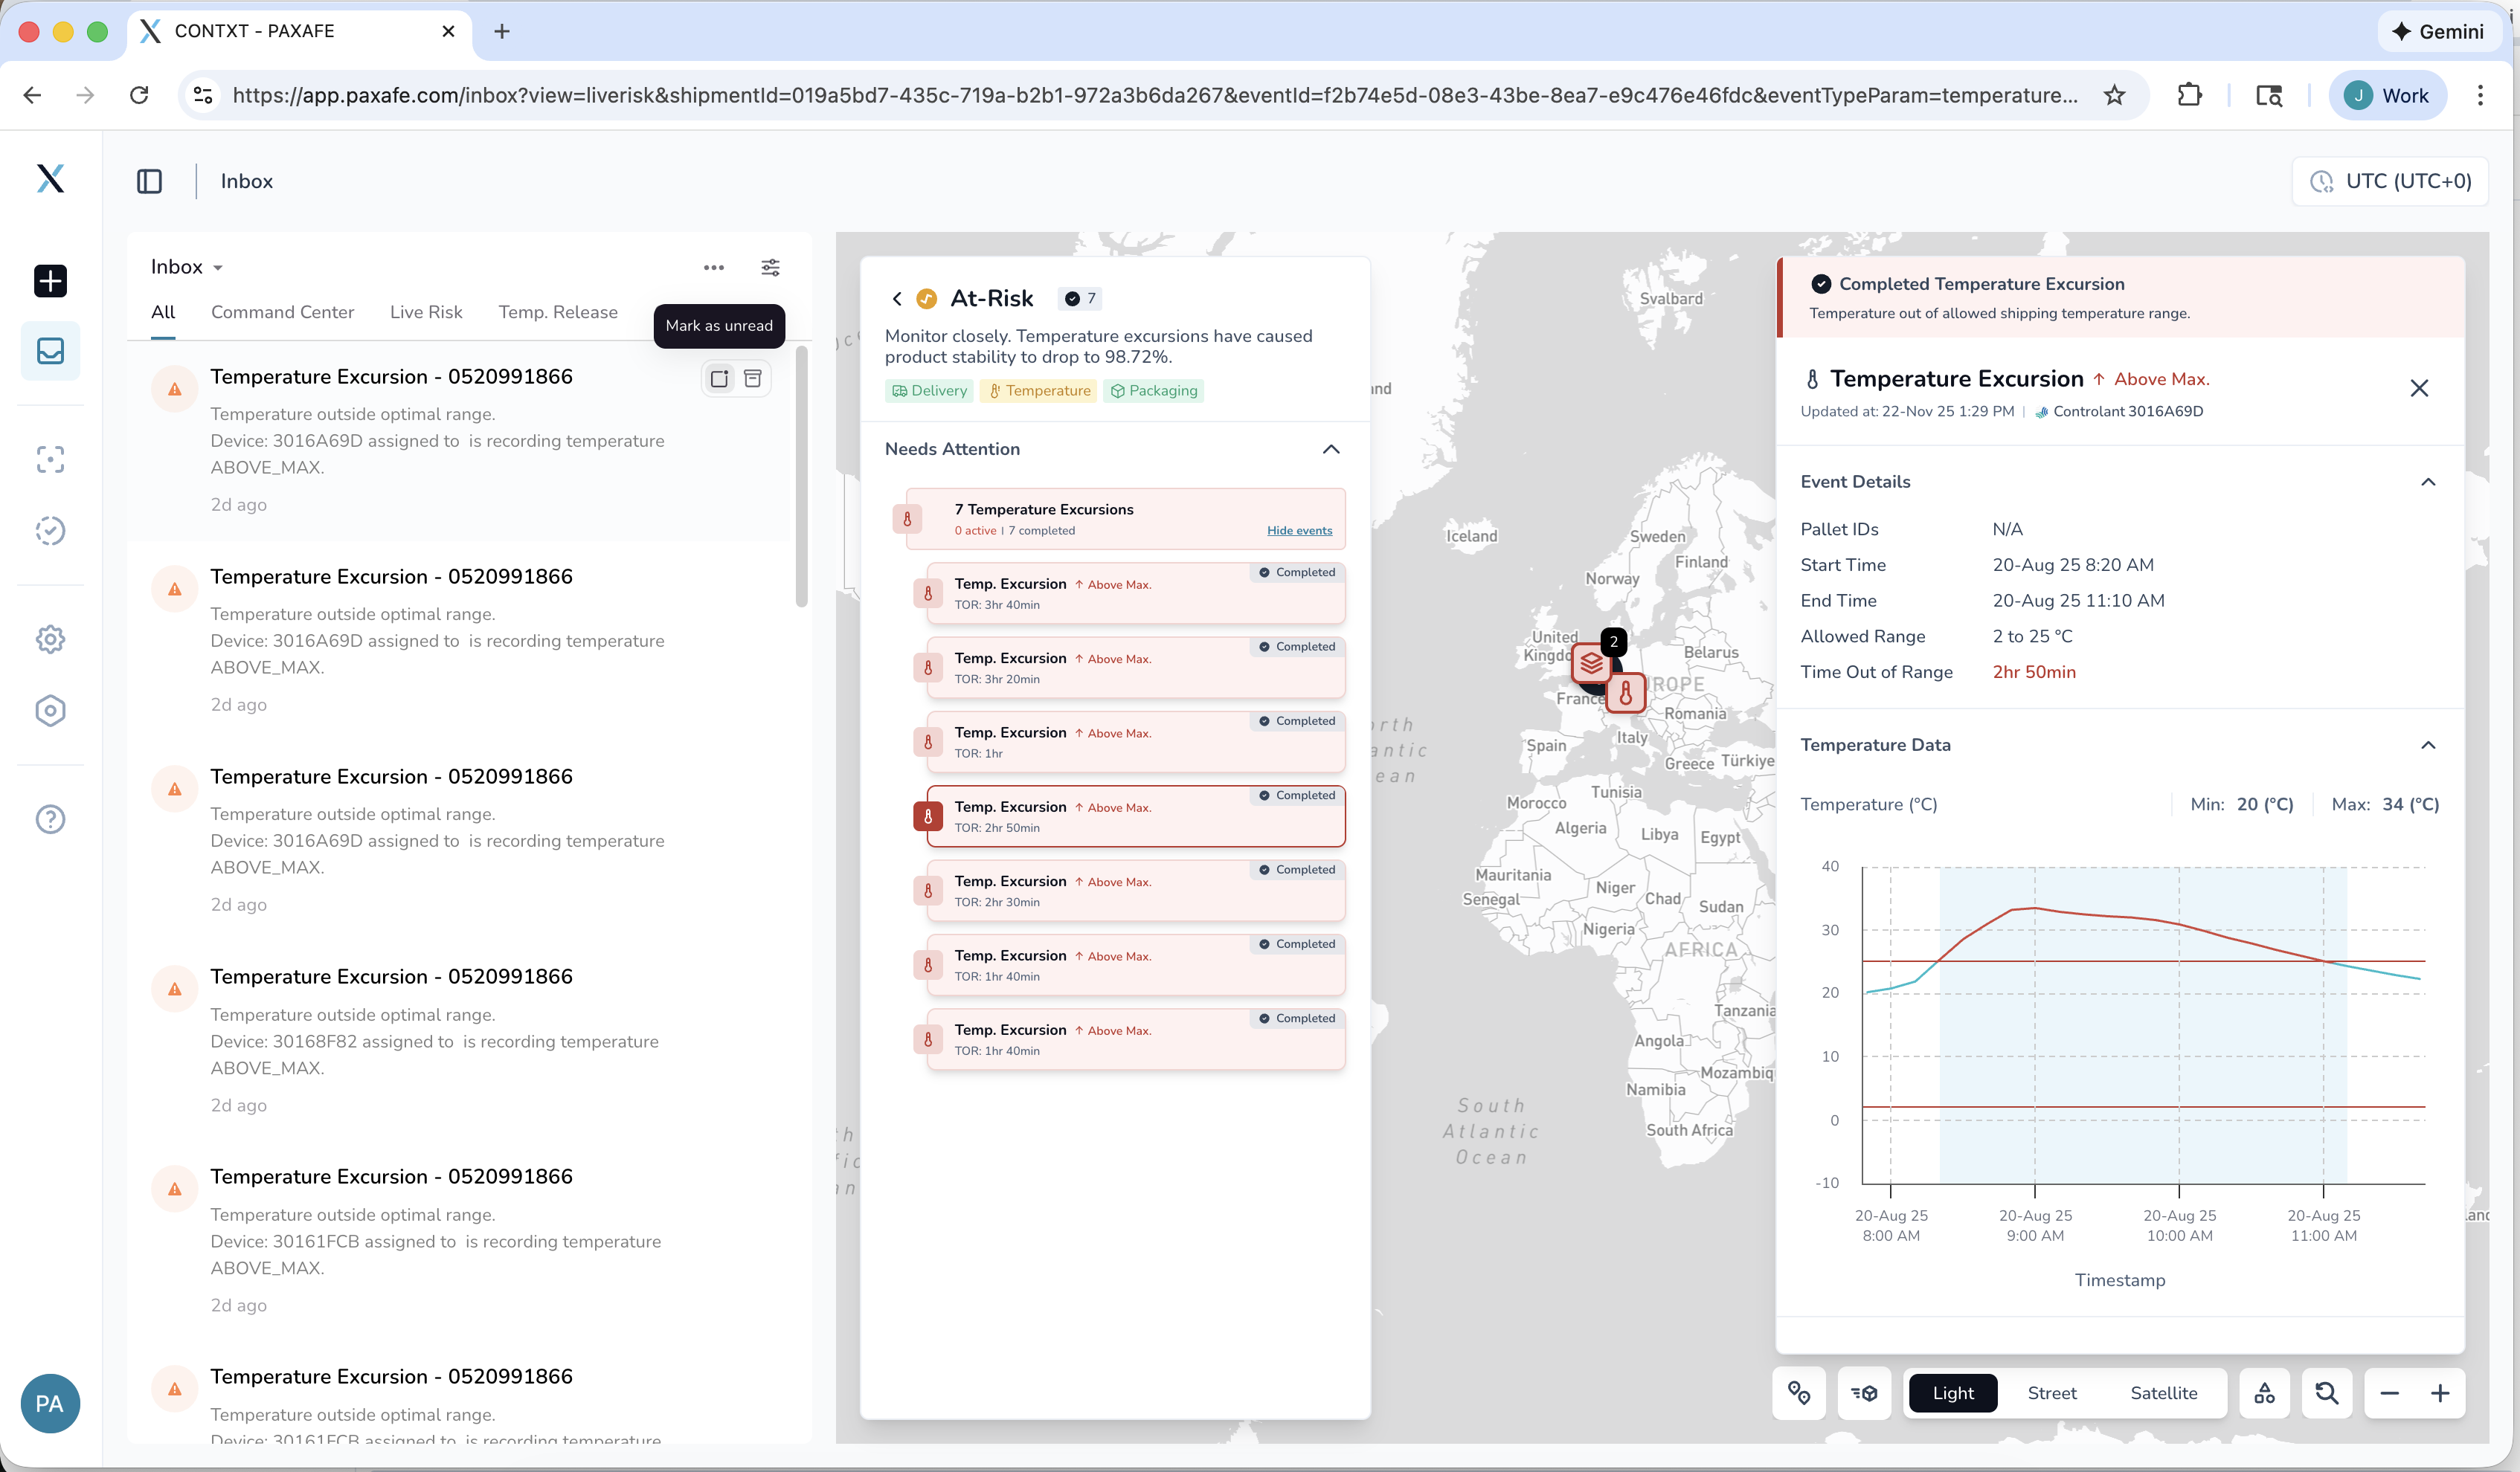Open the hexagon icon in left sidebar
Image resolution: width=2520 pixels, height=1472 pixels.
(50, 711)
